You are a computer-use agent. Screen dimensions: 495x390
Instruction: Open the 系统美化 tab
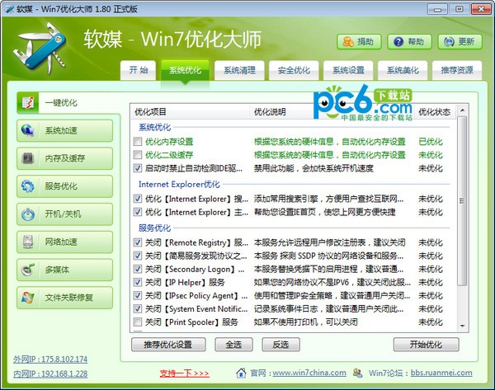point(403,70)
